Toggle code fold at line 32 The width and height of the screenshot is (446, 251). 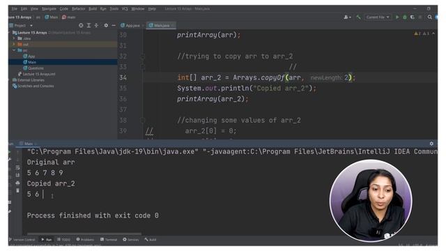tap(143, 56)
